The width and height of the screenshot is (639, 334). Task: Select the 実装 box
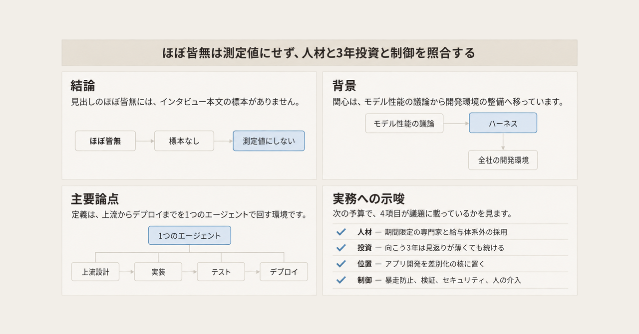158,272
